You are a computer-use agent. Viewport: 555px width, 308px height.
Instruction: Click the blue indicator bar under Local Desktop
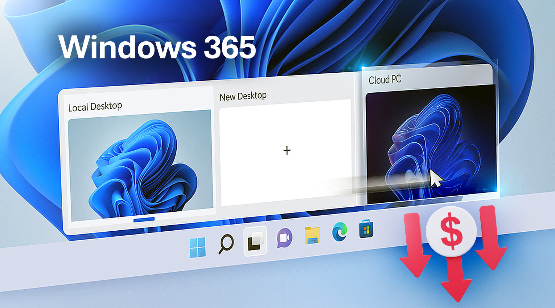click(x=144, y=219)
